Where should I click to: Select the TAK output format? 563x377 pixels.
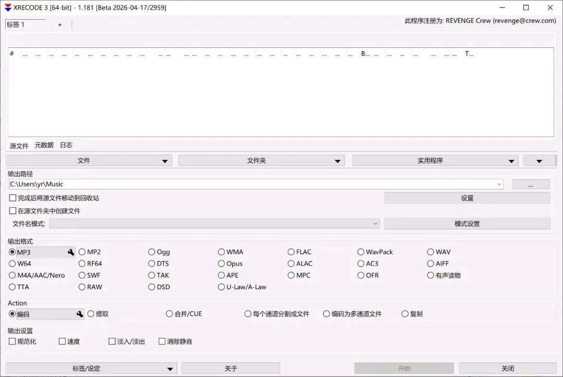point(158,275)
